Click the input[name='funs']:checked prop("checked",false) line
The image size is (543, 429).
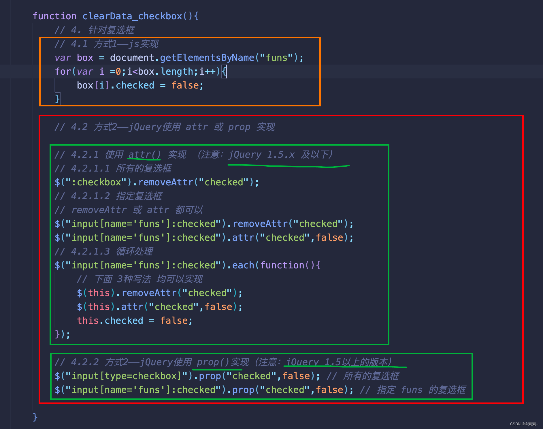click(x=204, y=390)
